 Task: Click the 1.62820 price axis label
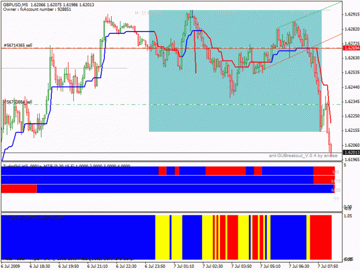point(352,29)
